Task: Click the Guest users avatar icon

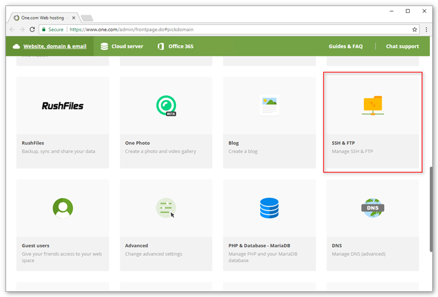Action: coord(63,208)
